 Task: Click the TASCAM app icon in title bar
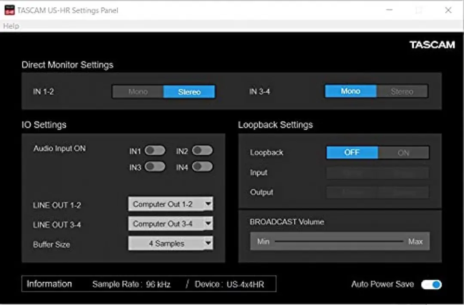coord(9,10)
